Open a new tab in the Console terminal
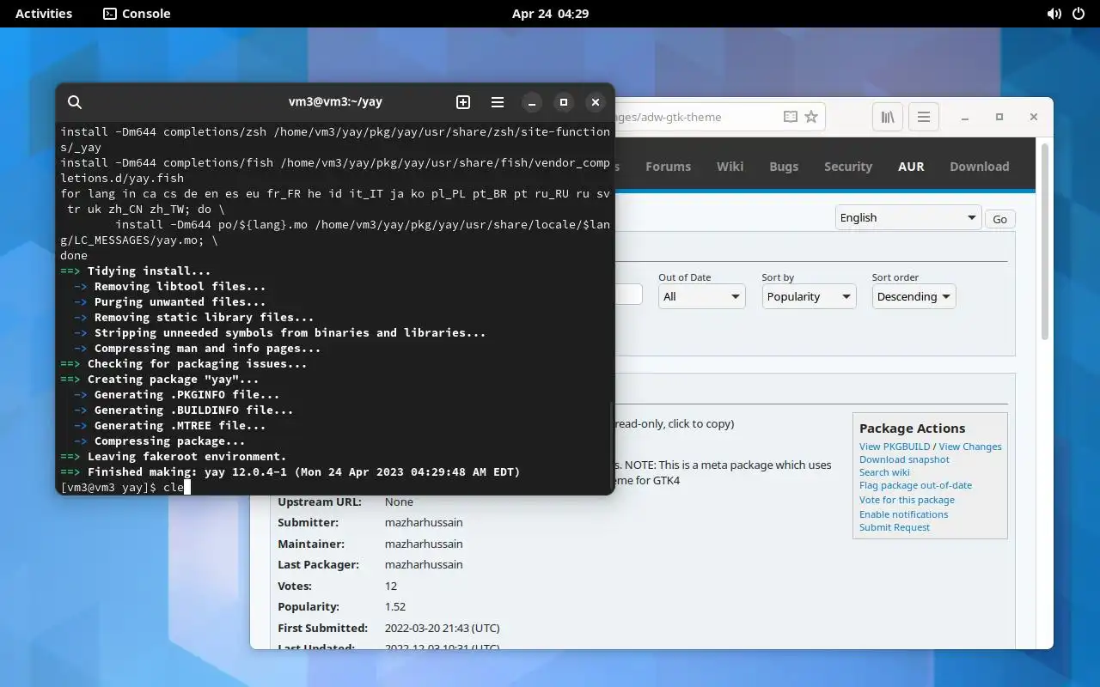The image size is (1100, 687). 463,102
